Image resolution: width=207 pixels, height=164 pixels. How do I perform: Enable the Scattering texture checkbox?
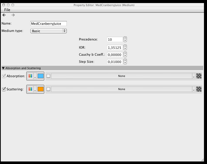click(x=49, y=89)
